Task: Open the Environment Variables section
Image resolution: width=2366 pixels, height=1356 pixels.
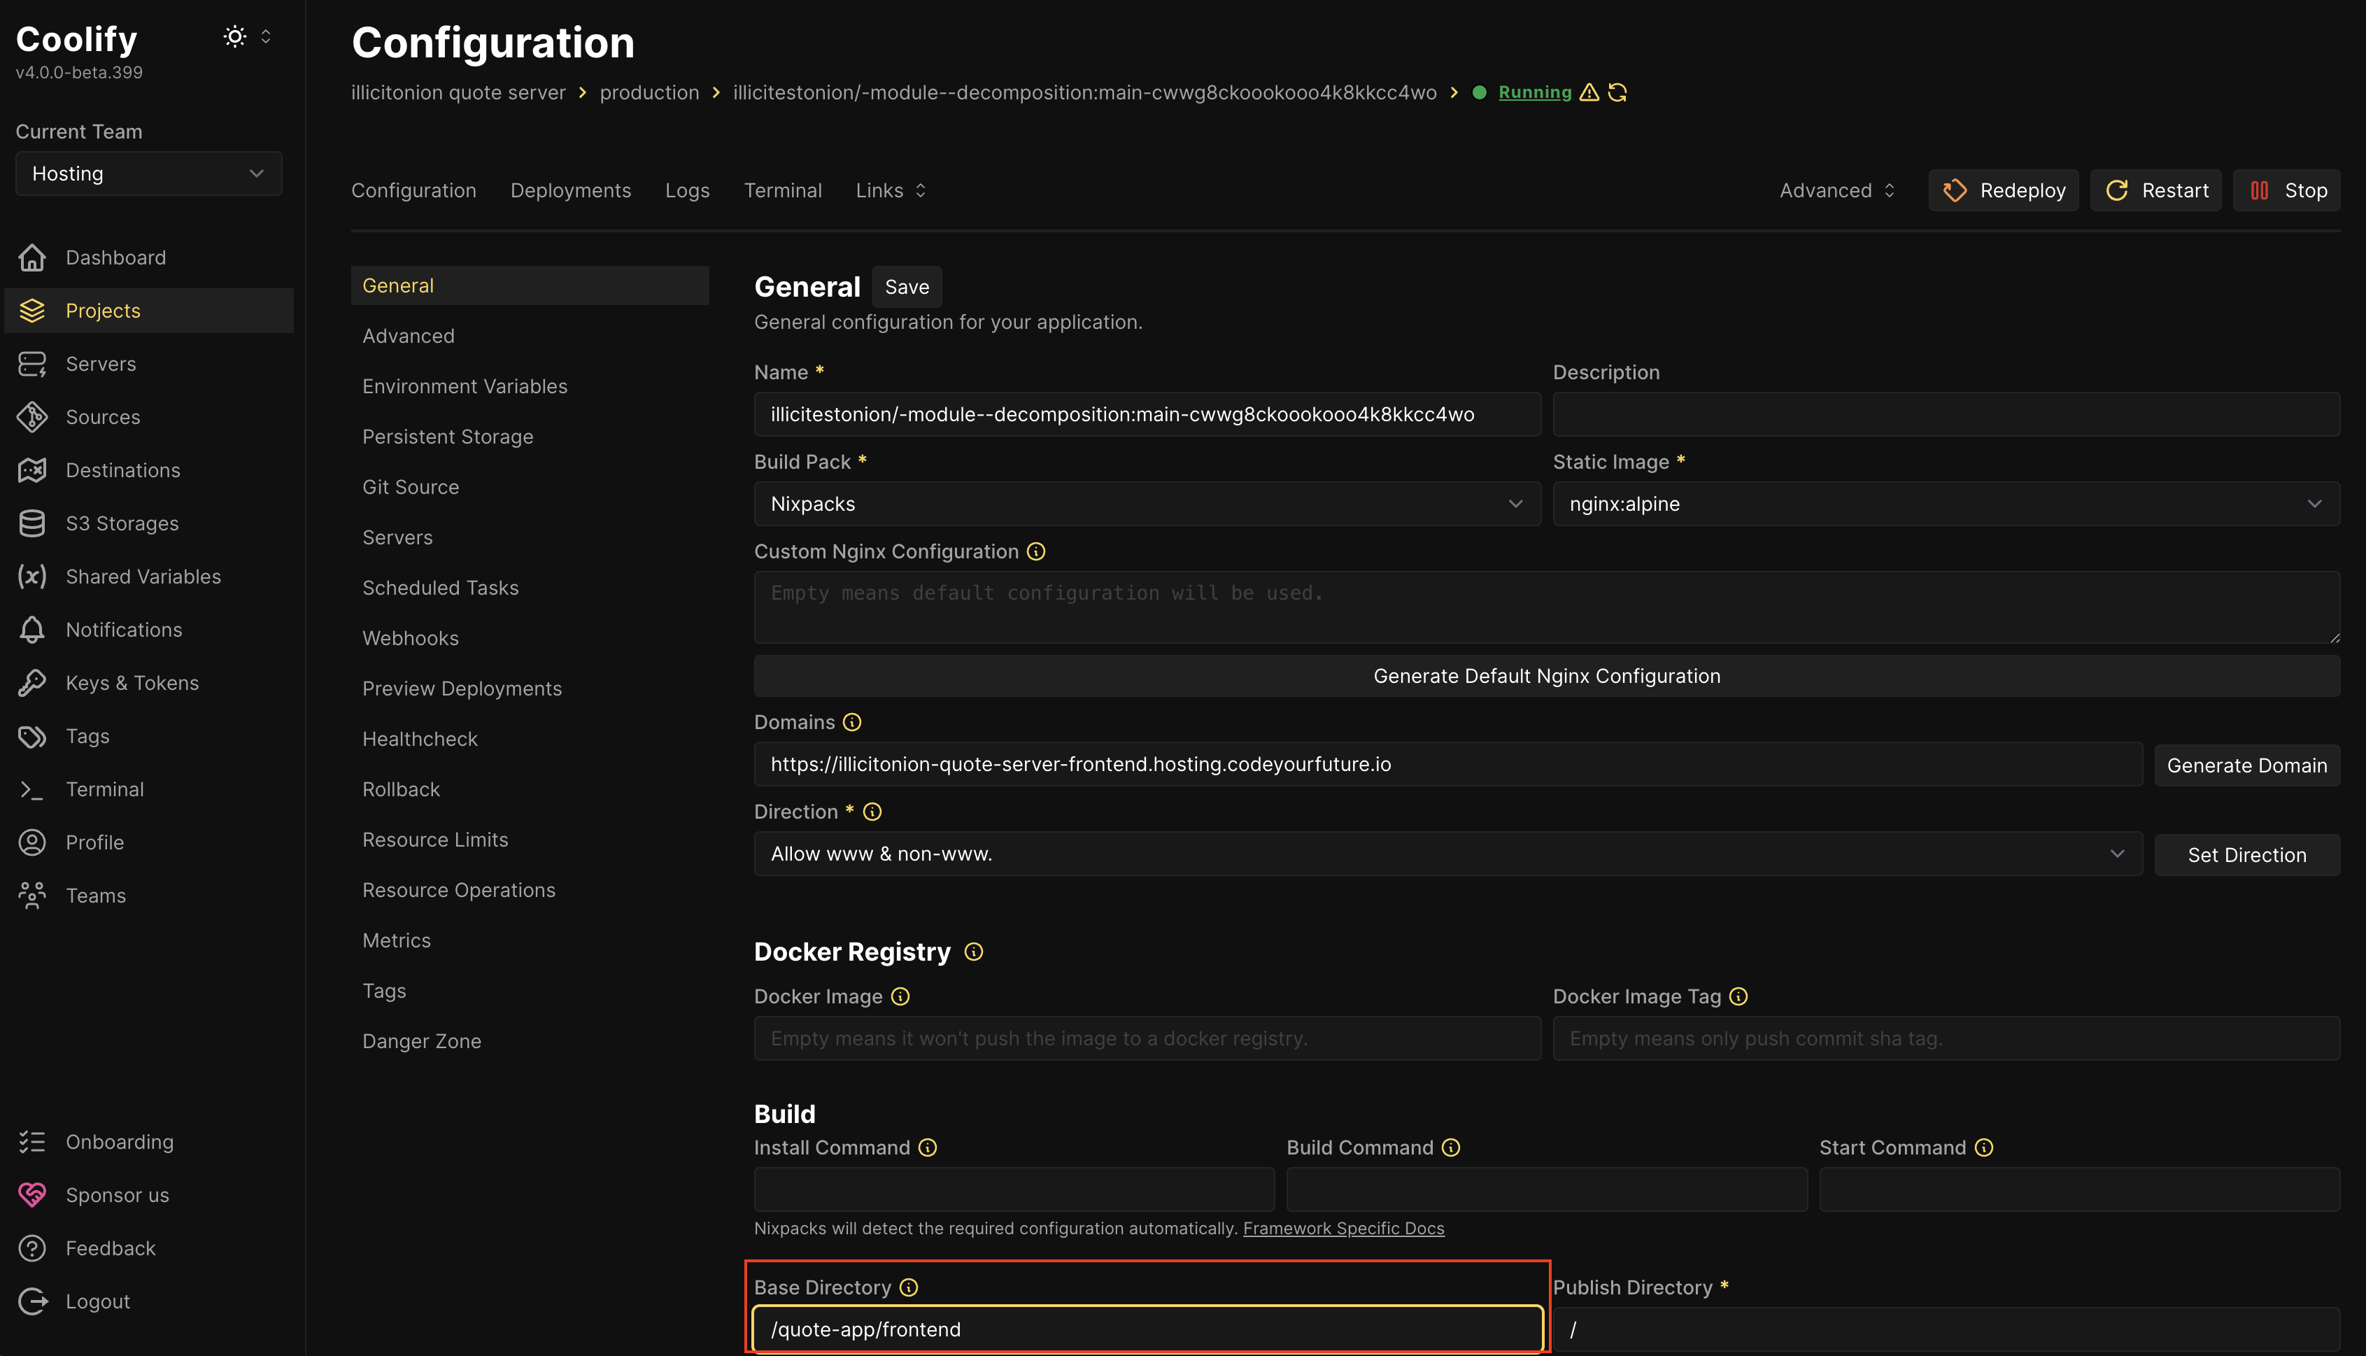Action: click(465, 386)
